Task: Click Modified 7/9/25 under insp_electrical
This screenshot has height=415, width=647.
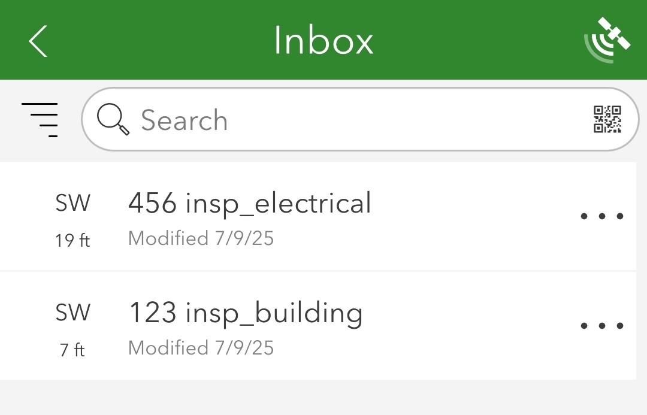Action: click(x=200, y=238)
